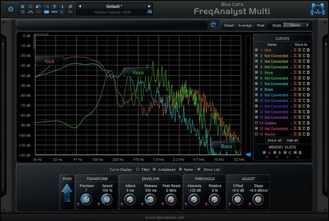The image size is (329, 221).
Task: Toggle the plugin power bypass button
Action: (11, 9)
